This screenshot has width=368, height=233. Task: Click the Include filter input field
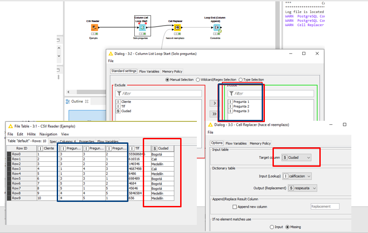click(x=271, y=93)
